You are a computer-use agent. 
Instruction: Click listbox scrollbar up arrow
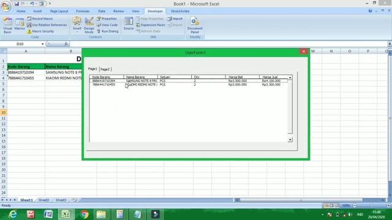tap(290, 78)
